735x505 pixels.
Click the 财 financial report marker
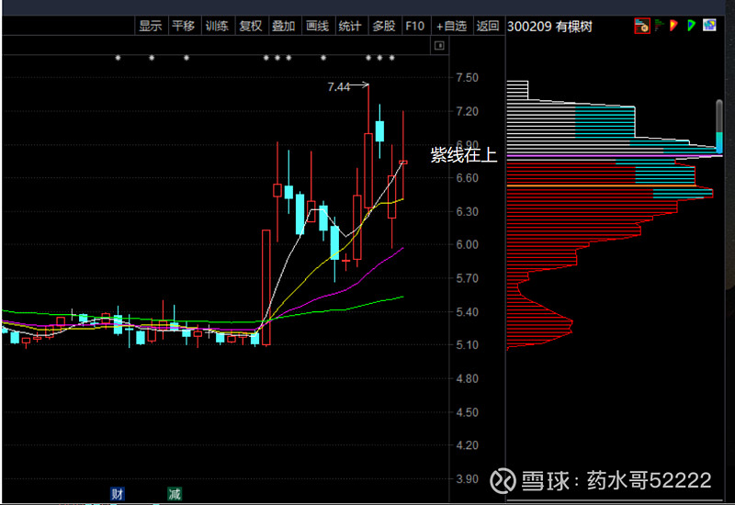coord(118,493)
